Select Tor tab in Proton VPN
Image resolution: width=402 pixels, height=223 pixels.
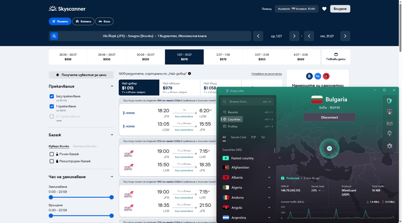pyautogui.click(x=263, y=137)
